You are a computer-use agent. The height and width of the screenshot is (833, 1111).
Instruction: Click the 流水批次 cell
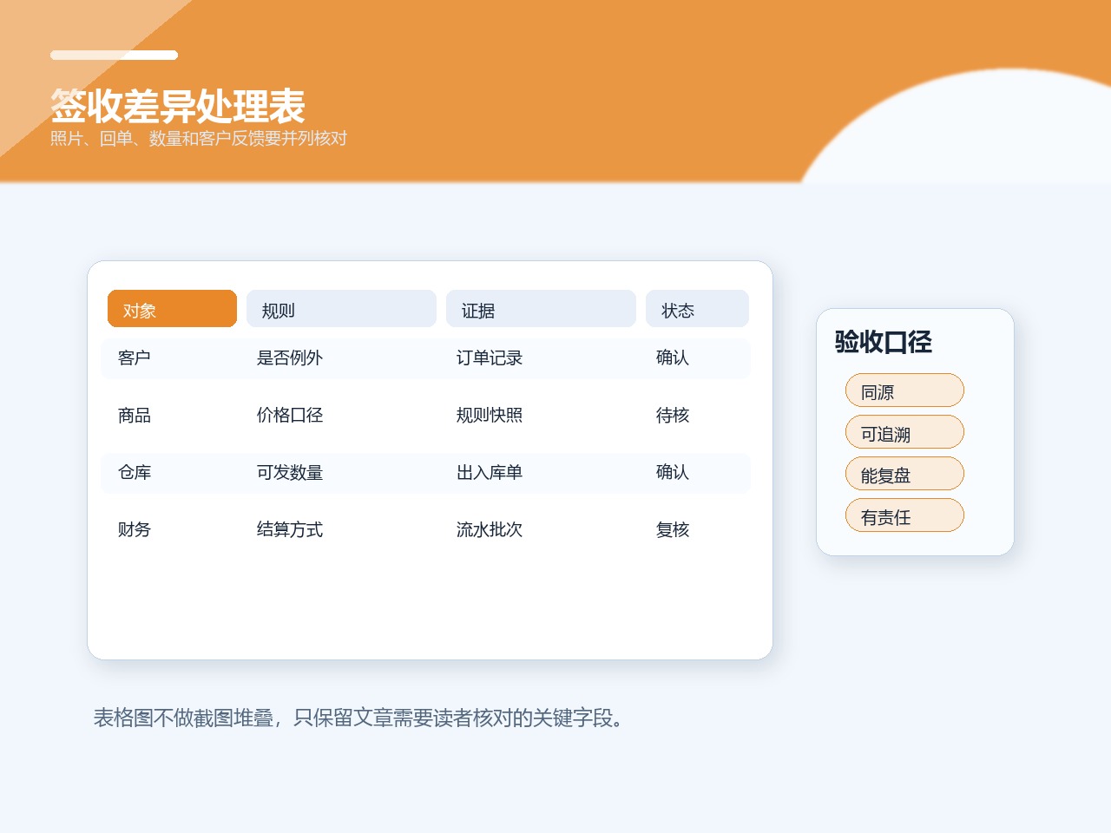[490, 530]
